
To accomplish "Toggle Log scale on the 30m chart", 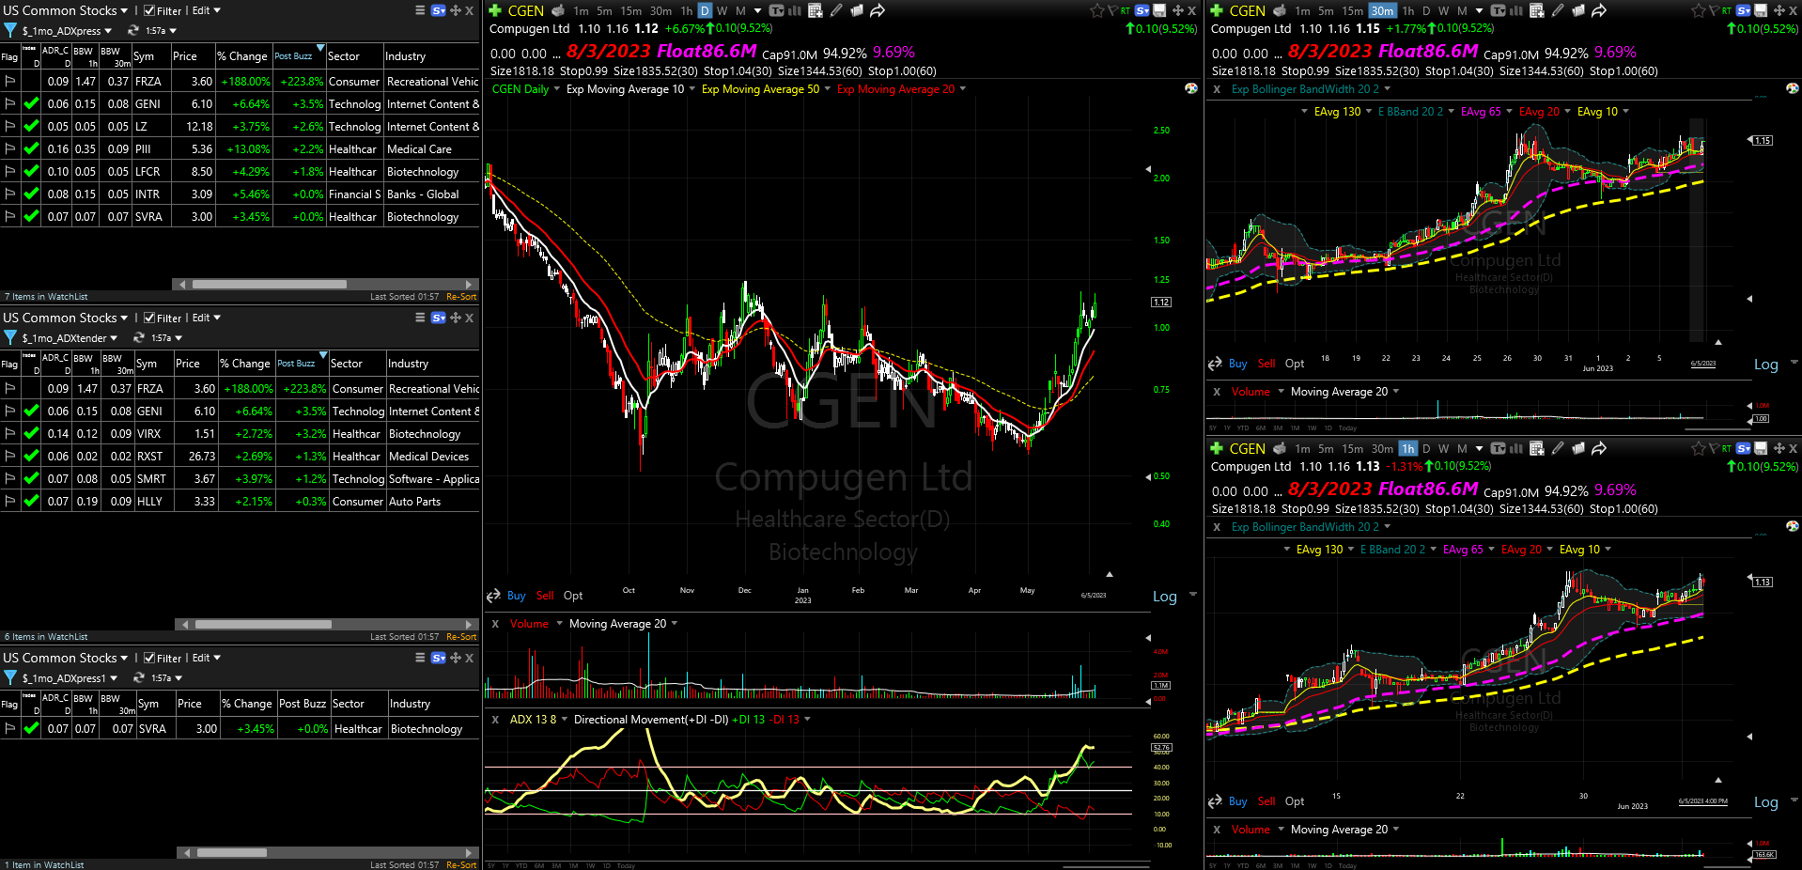I will click(1765, 364).
